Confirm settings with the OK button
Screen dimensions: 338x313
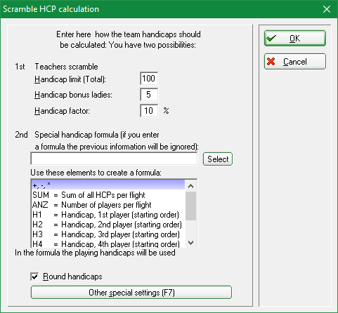tap(295, 38)
